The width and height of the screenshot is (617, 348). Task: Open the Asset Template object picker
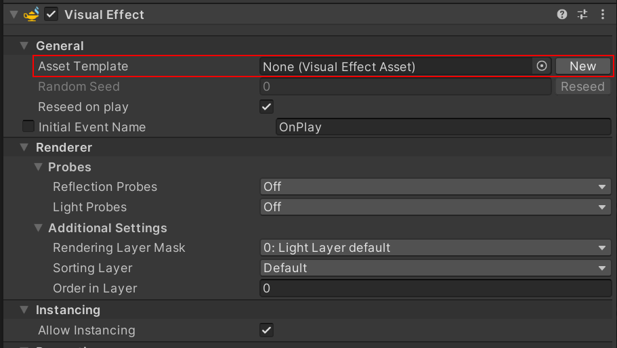(x=541, y=66)
